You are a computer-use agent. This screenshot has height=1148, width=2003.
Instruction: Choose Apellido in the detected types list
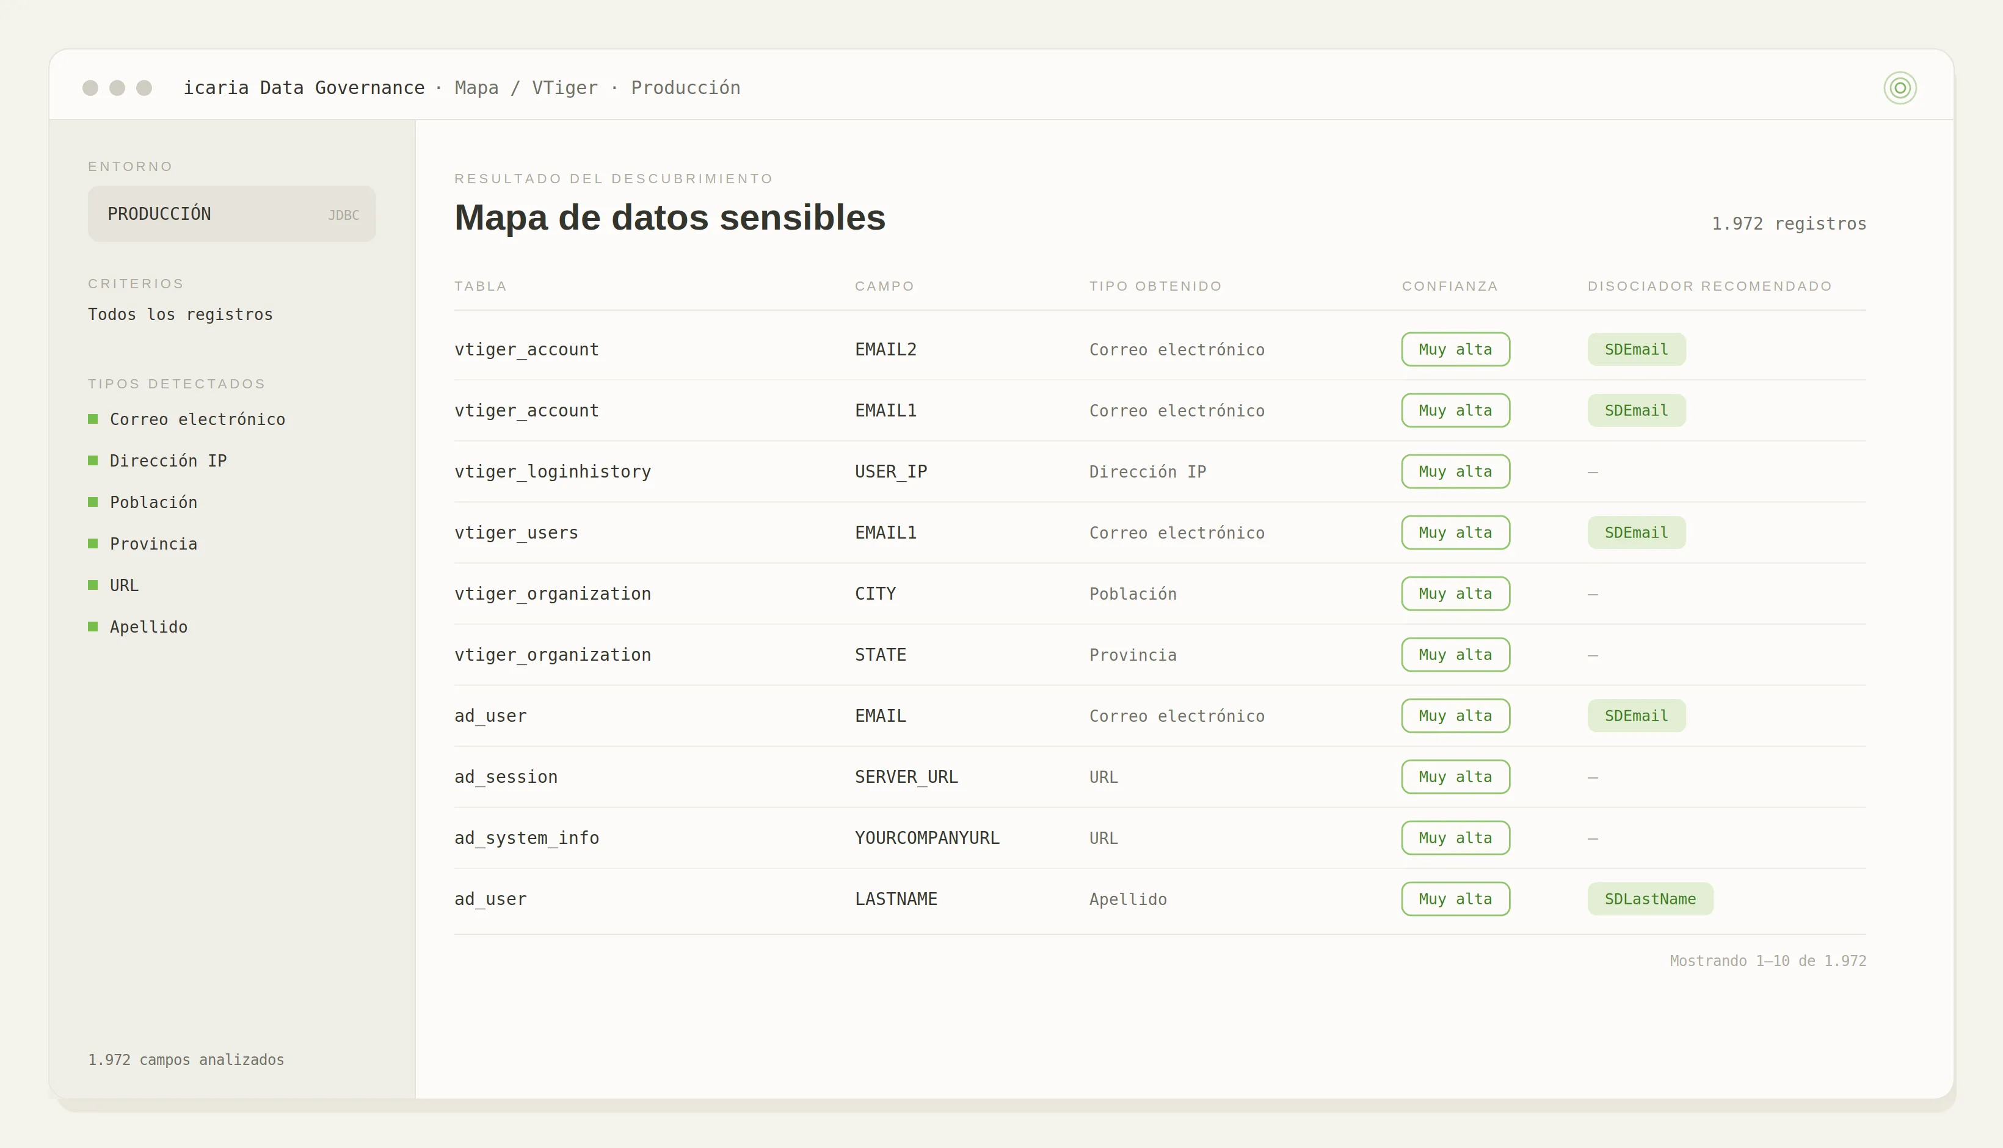[138, 627]
